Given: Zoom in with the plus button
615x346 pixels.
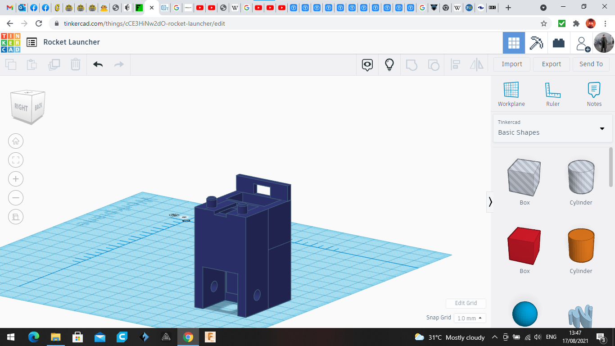Looking at the screenshot, I should (16, 179).
